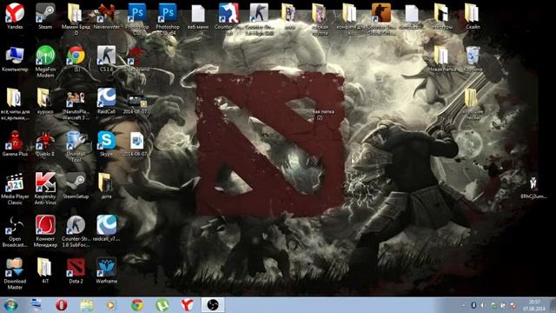Select the Uninstall Tool shortcut
This screenshot has height=313, width=556.
76,146
